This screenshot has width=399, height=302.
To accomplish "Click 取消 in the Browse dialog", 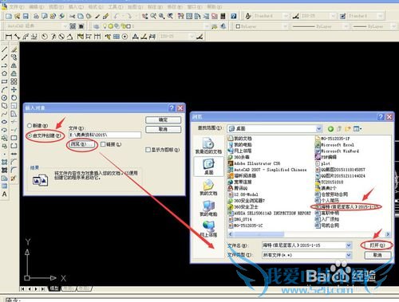I will click(377, 255).
